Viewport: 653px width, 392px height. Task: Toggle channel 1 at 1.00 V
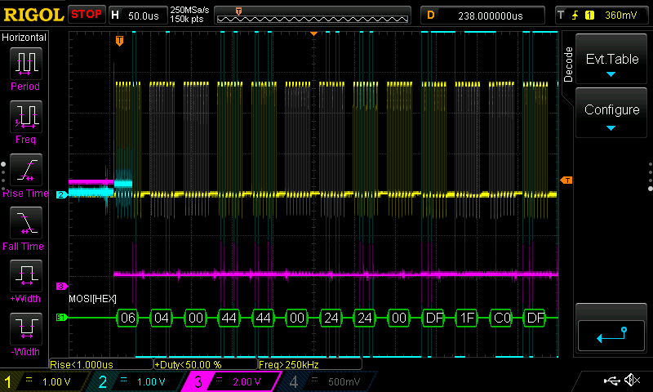point(45,381)
